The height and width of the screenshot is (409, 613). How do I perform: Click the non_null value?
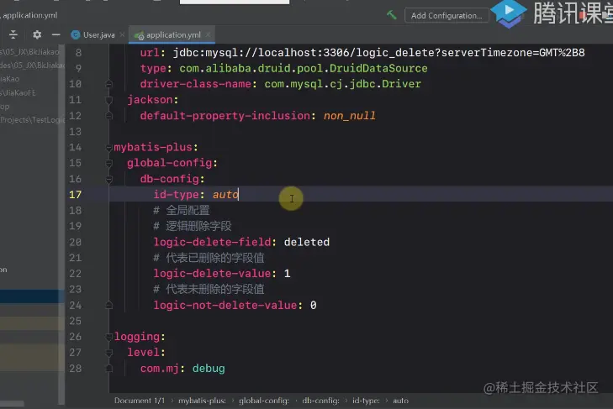coord(350,116)
